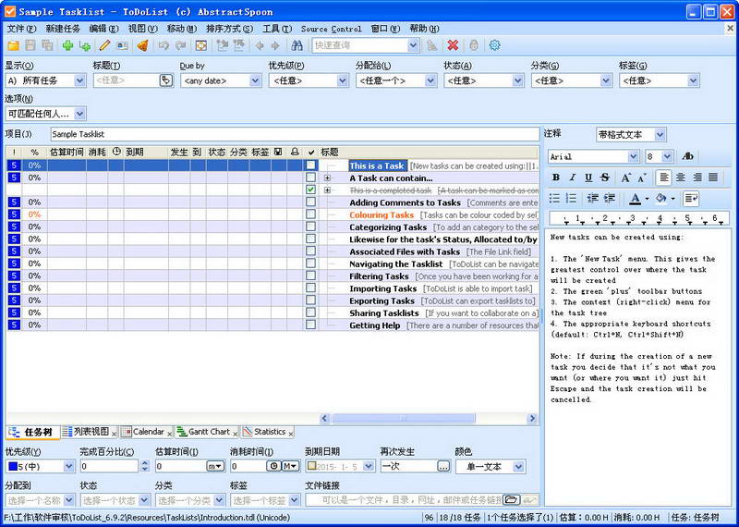Apply strikethrough formatting in comments toolbar
This screenshot has height=527, width=739.
(x=604, y=178)
